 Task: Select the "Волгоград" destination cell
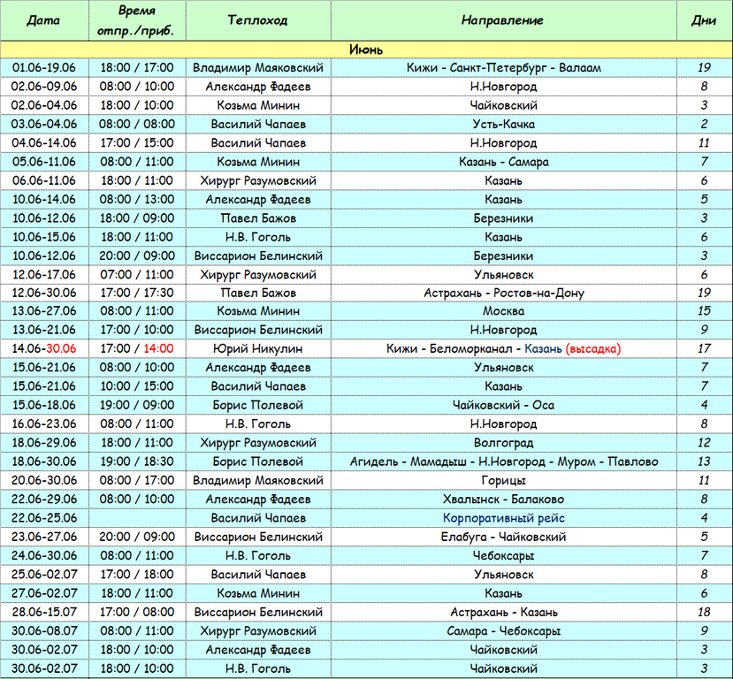coord(503,443)
